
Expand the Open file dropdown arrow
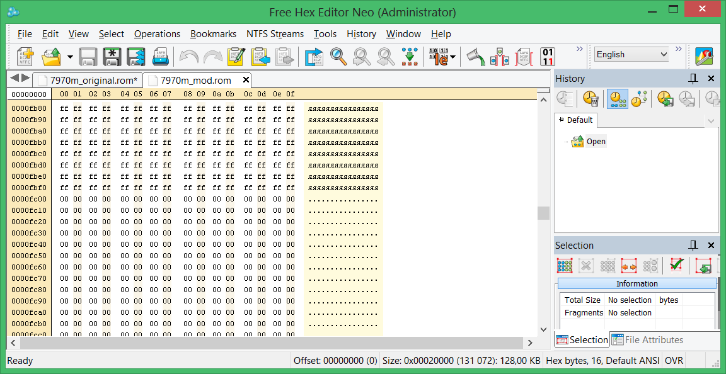pos(70,57)
